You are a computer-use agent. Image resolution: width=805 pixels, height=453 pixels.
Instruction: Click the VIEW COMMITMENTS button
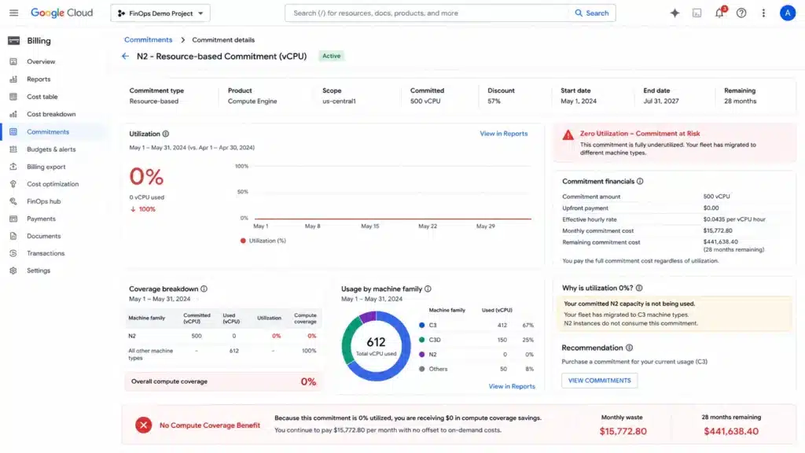coord(599,381)
